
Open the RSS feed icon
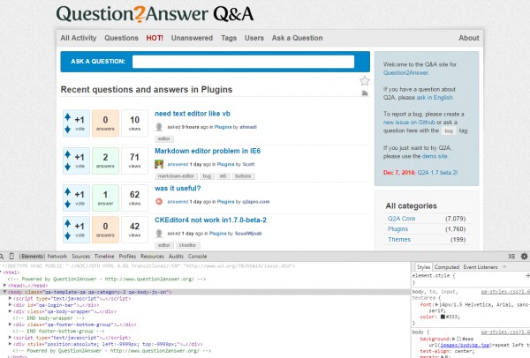coord(364,93)
